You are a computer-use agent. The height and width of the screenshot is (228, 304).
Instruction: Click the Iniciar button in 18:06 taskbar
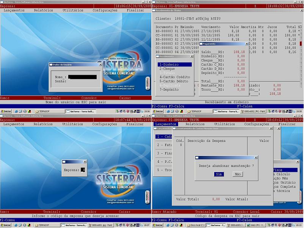pos(6,112)
